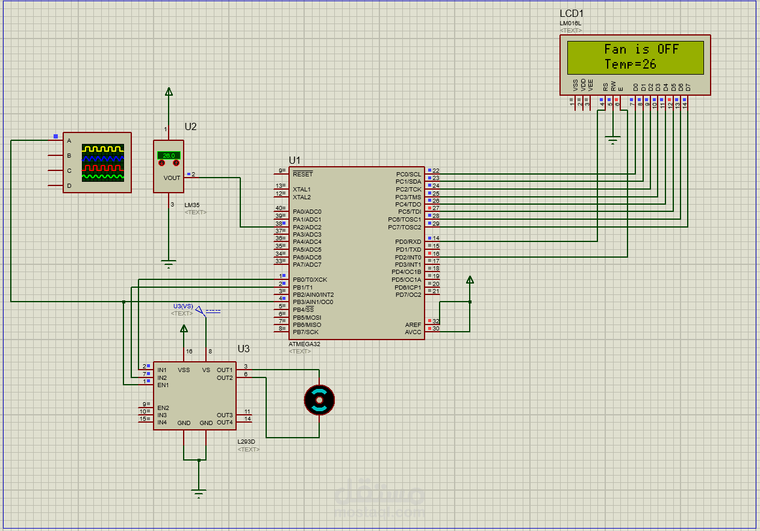
Task: Click the PD0/RXD pin label
Action: [x=408, y=242]
